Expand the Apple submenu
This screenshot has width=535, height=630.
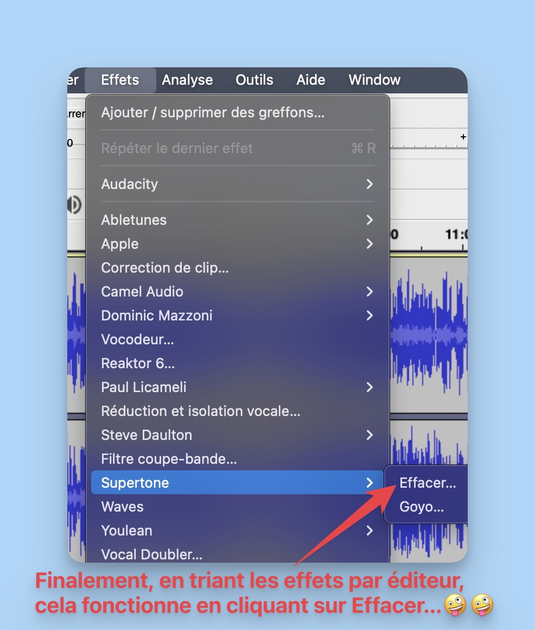click(237, 244)
